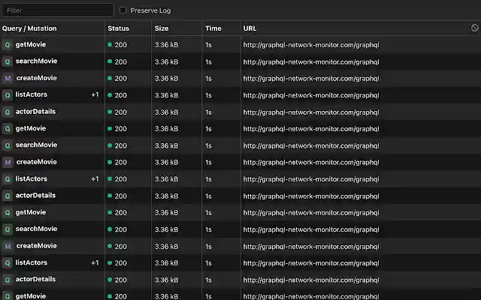Image resolution: width=481 pixels, height=300 pixels.
Task: Click the +1 badge on the third listActors row
Action: tap(95, 262)
